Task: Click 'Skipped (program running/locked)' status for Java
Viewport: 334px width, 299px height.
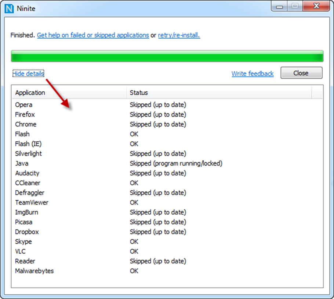Action: pyautogui.click(x=176, y=164)
